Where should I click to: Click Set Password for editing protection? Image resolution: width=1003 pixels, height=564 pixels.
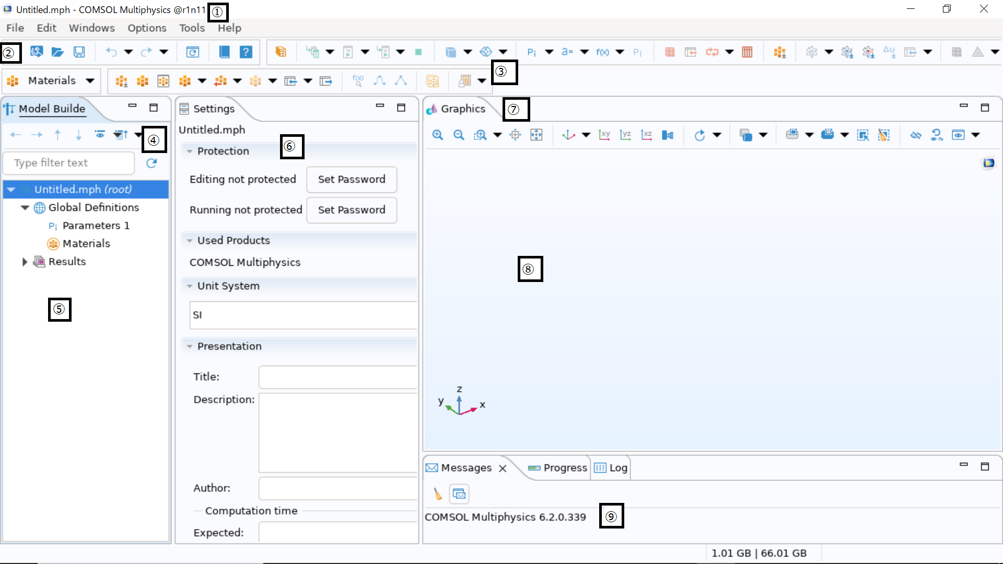click(x=352, y=179)
